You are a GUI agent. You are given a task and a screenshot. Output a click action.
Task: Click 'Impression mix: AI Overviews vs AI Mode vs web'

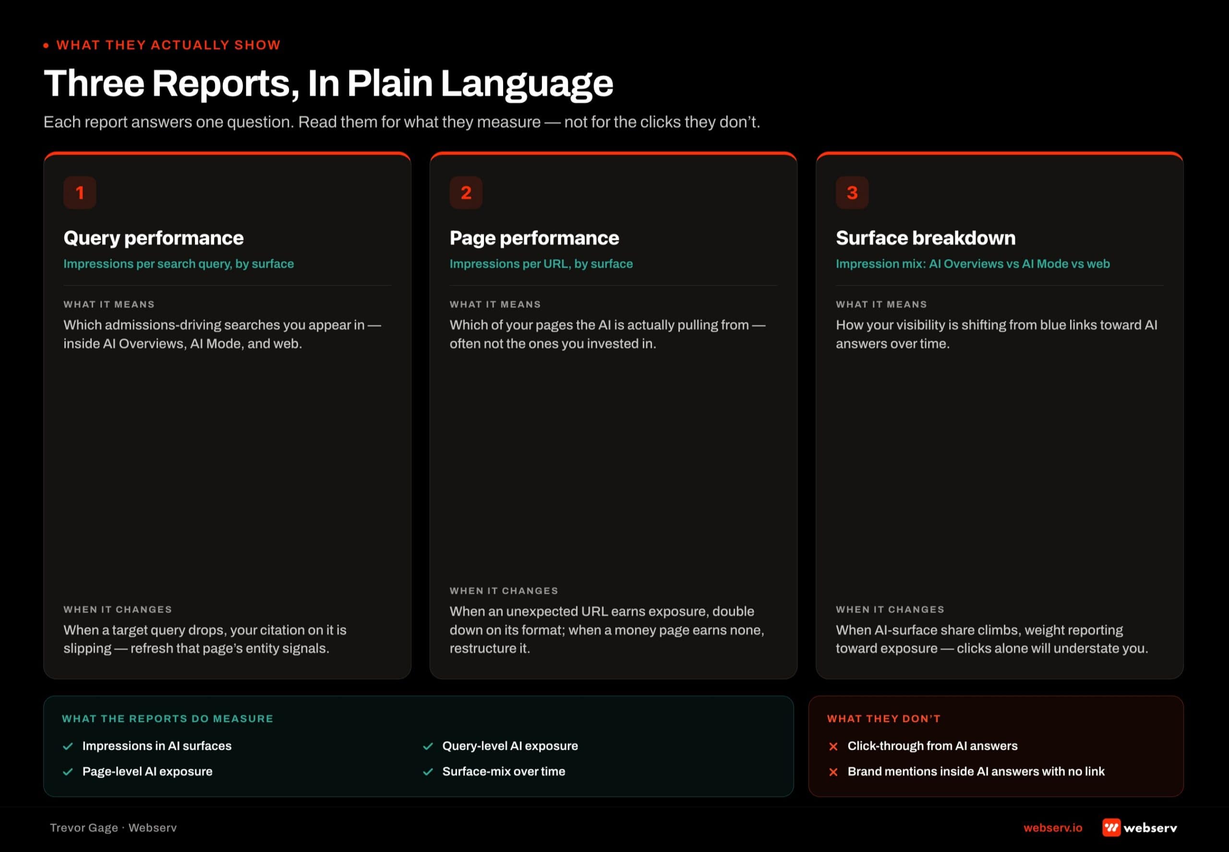[x=973, y=264]
